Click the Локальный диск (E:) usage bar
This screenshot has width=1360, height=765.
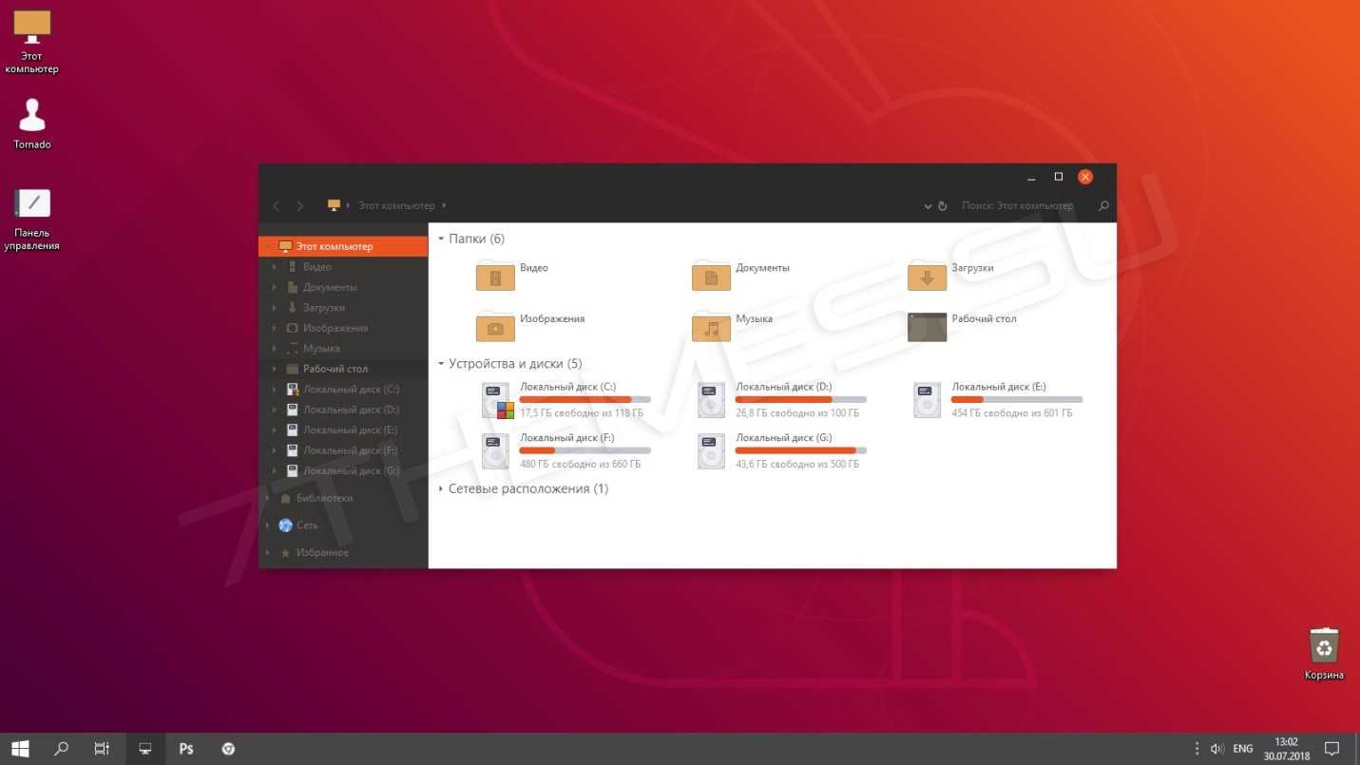(1017, 400)
